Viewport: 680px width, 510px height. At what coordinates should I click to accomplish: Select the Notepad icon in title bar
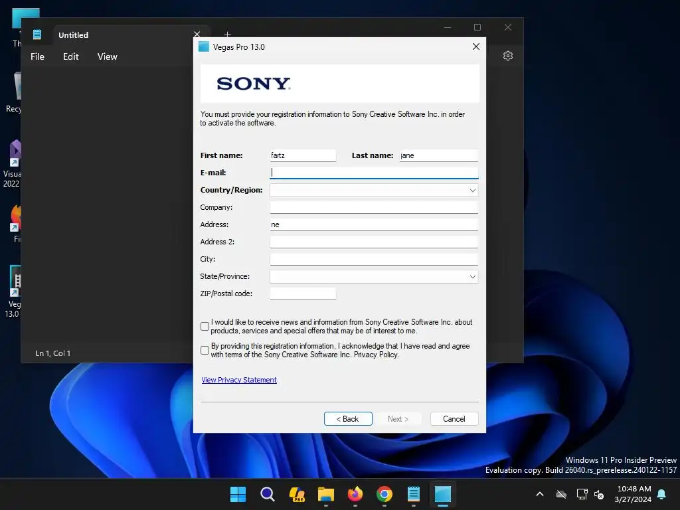pos(37,35)
